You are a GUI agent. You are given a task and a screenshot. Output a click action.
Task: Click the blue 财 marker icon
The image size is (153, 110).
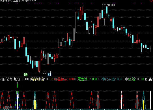coord(49,75)
